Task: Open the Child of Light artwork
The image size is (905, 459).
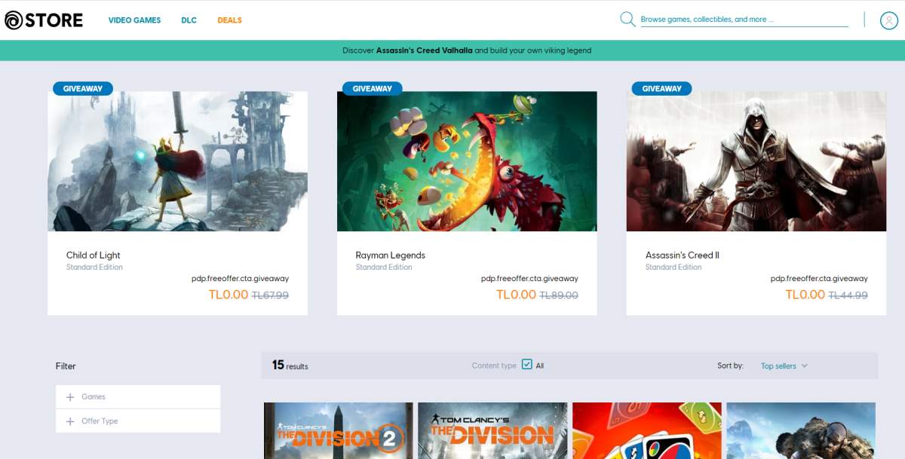Action: tap(177, 161)
